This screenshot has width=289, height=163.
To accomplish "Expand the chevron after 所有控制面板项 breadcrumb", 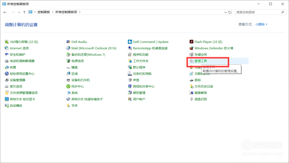I will coord(80,12).
